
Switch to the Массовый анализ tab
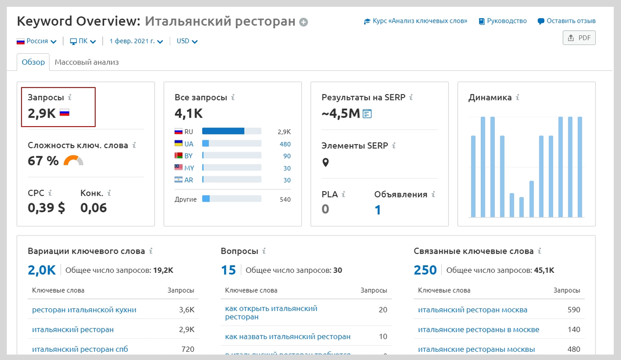[x=87, y=62]
